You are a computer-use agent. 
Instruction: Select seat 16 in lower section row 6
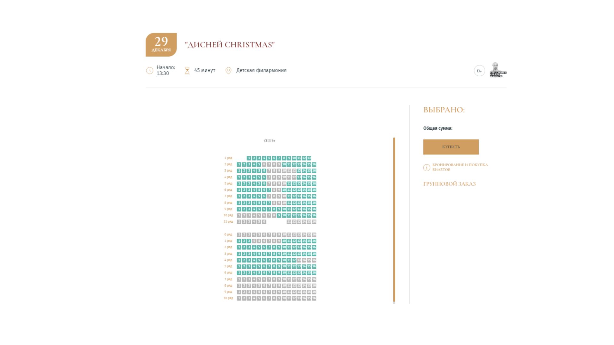pyautogui.click(x=314, y=273)
